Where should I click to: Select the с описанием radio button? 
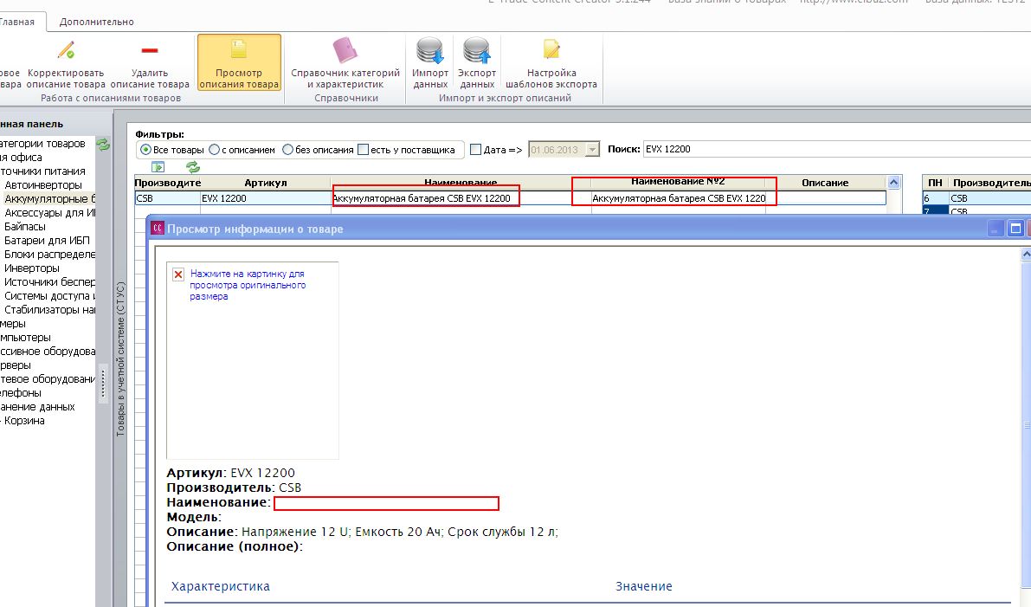coord(214,150)
